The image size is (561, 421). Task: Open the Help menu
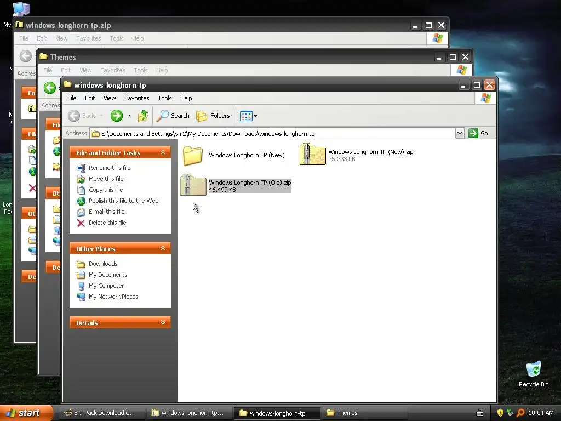186,98
